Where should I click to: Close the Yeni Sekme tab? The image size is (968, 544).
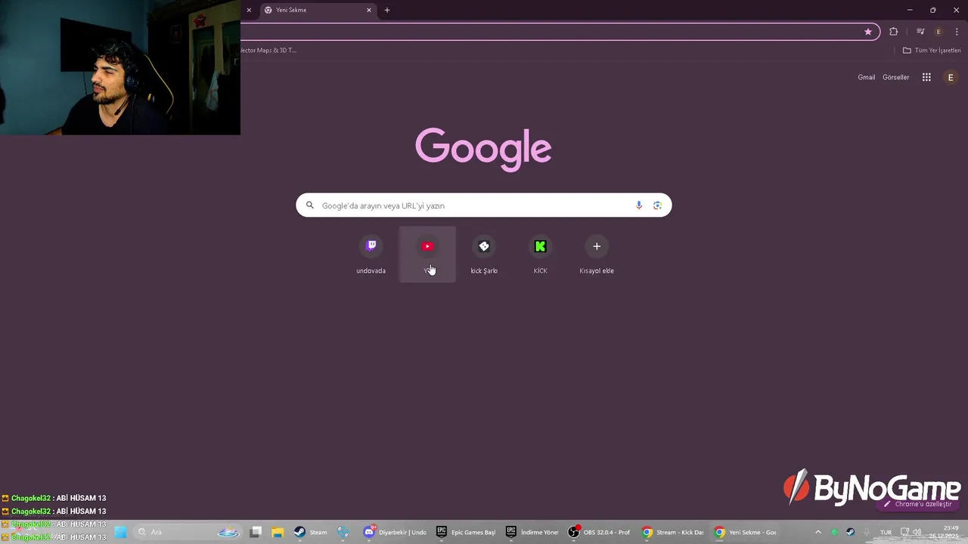369,11
